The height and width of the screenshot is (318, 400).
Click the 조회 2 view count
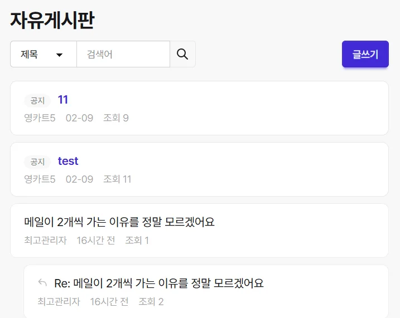tap(151, 302)
